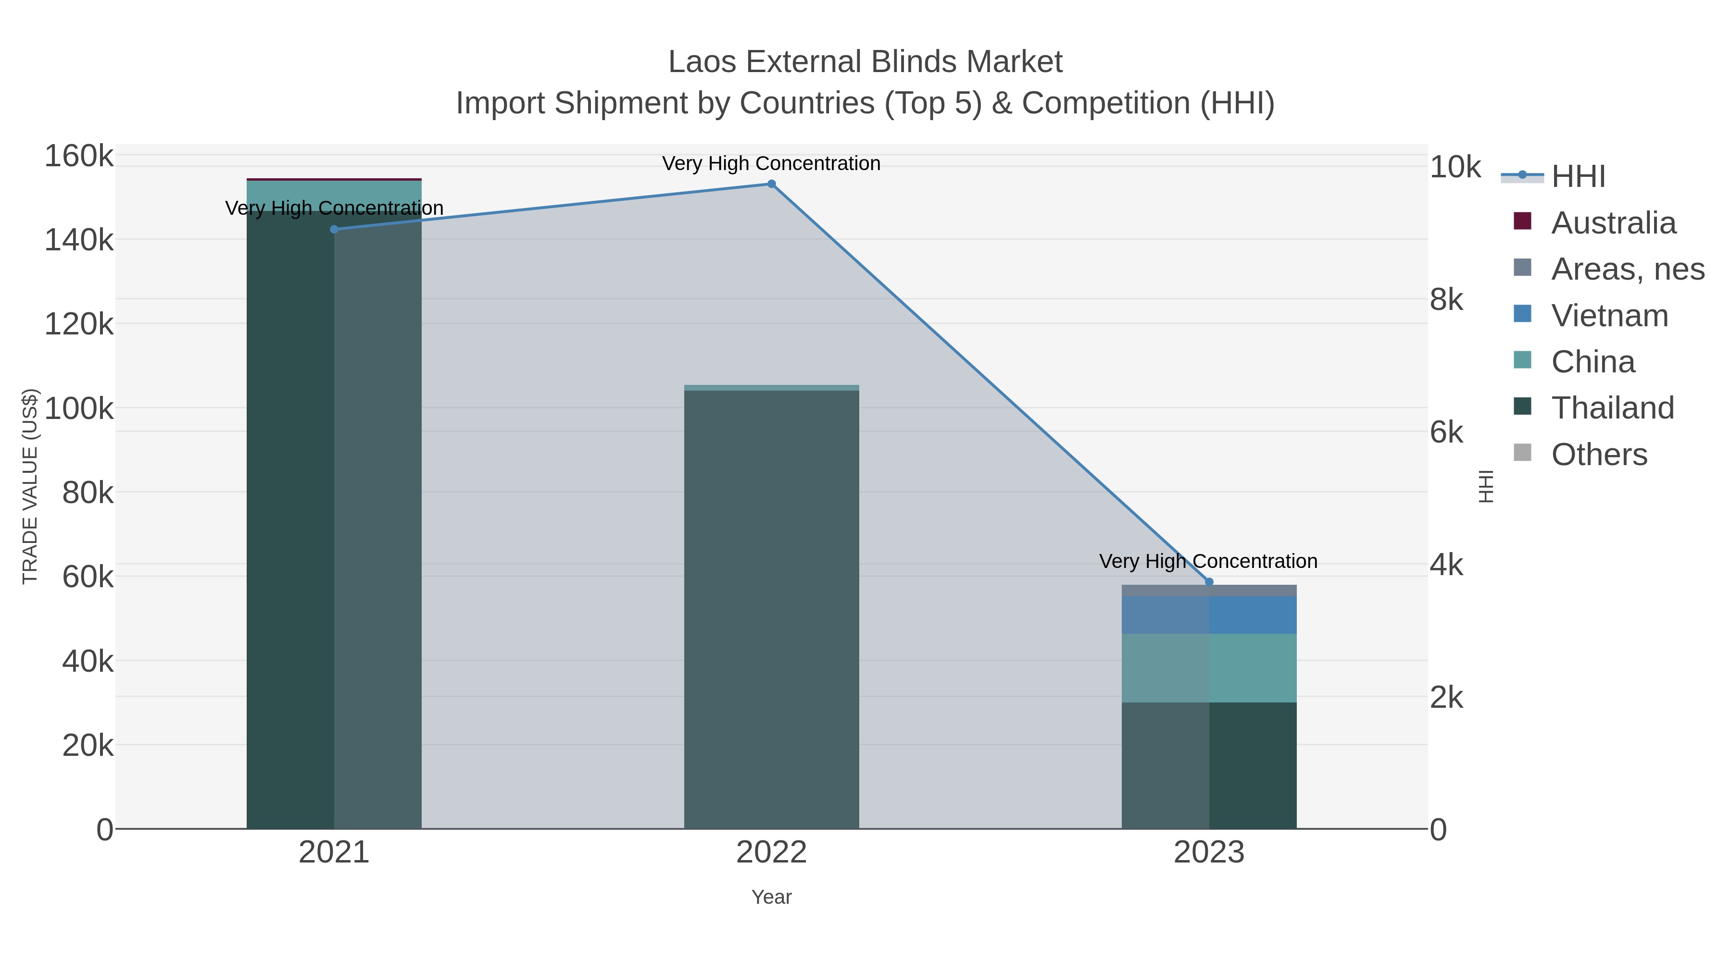Viewport: 1731px width, 973px height.
Task: Toggle the Australia legend label
Action: (1613, 222)
